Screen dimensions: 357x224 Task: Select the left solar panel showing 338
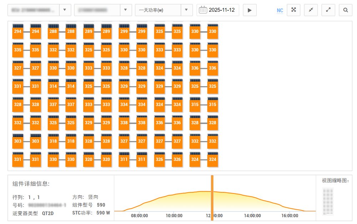pyautogui.click(x=124, y=123)
